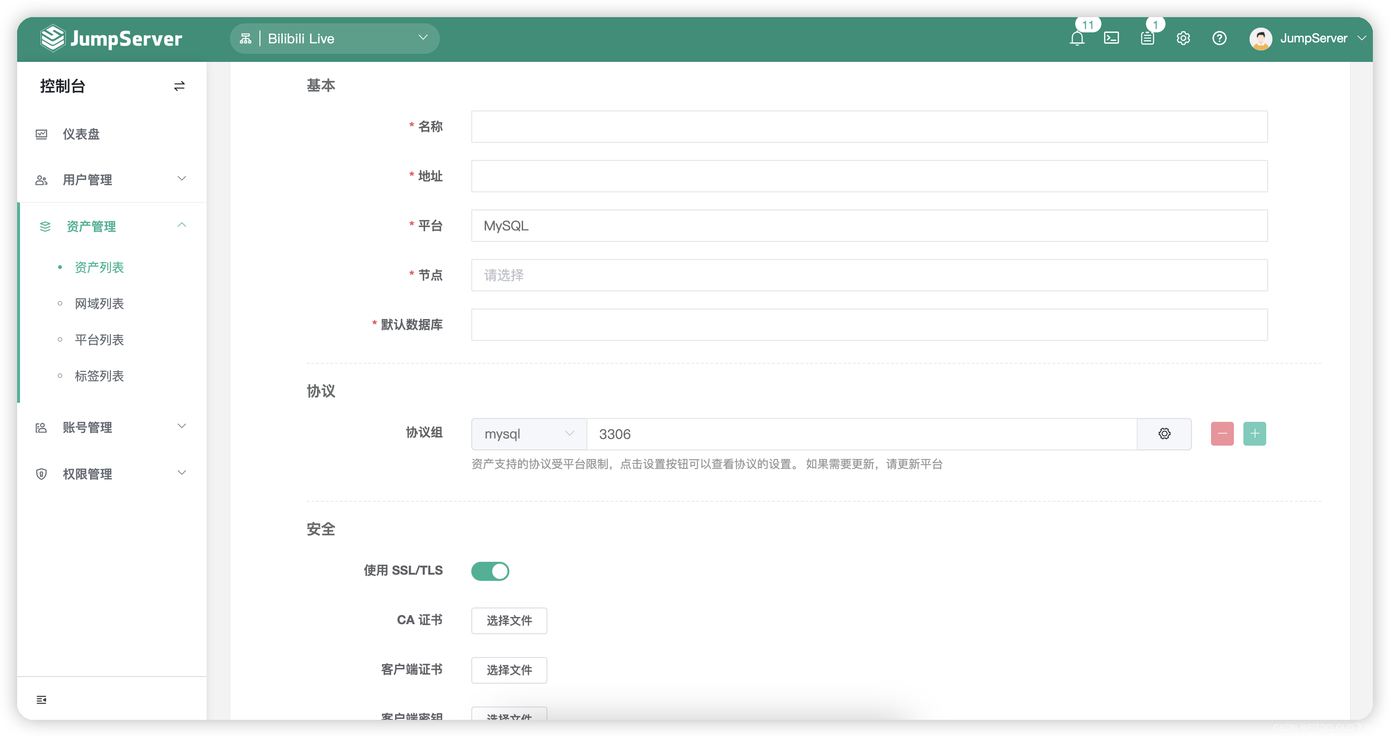Open the task center clipboard icon

coord(1147,38)
